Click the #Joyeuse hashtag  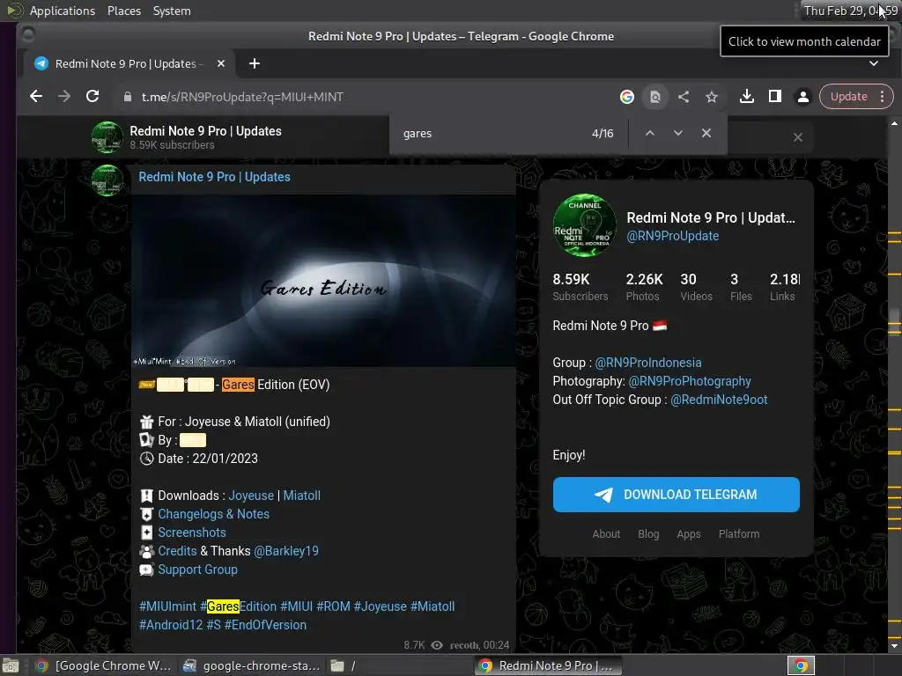[381, 606]
